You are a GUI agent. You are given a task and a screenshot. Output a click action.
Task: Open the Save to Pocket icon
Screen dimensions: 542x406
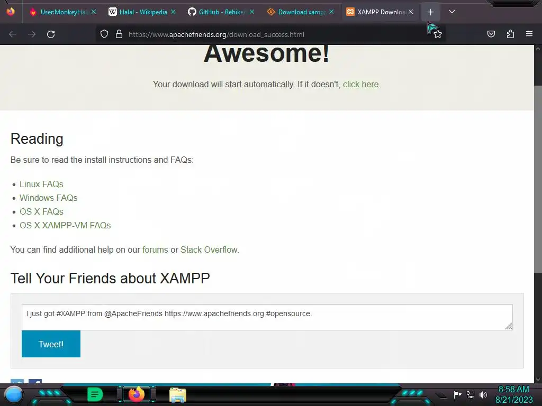pos(491,34)
